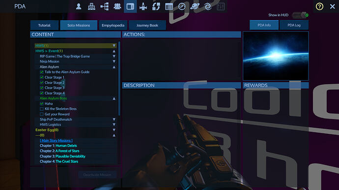
Task: Click the content list vertical scrollbar
Action: (x=119, y=78)
